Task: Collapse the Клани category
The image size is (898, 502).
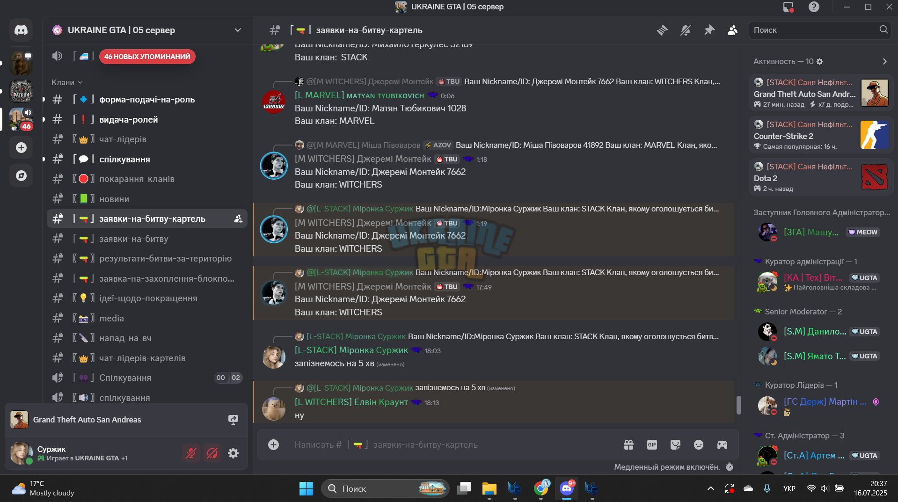Action: [67, 82]
